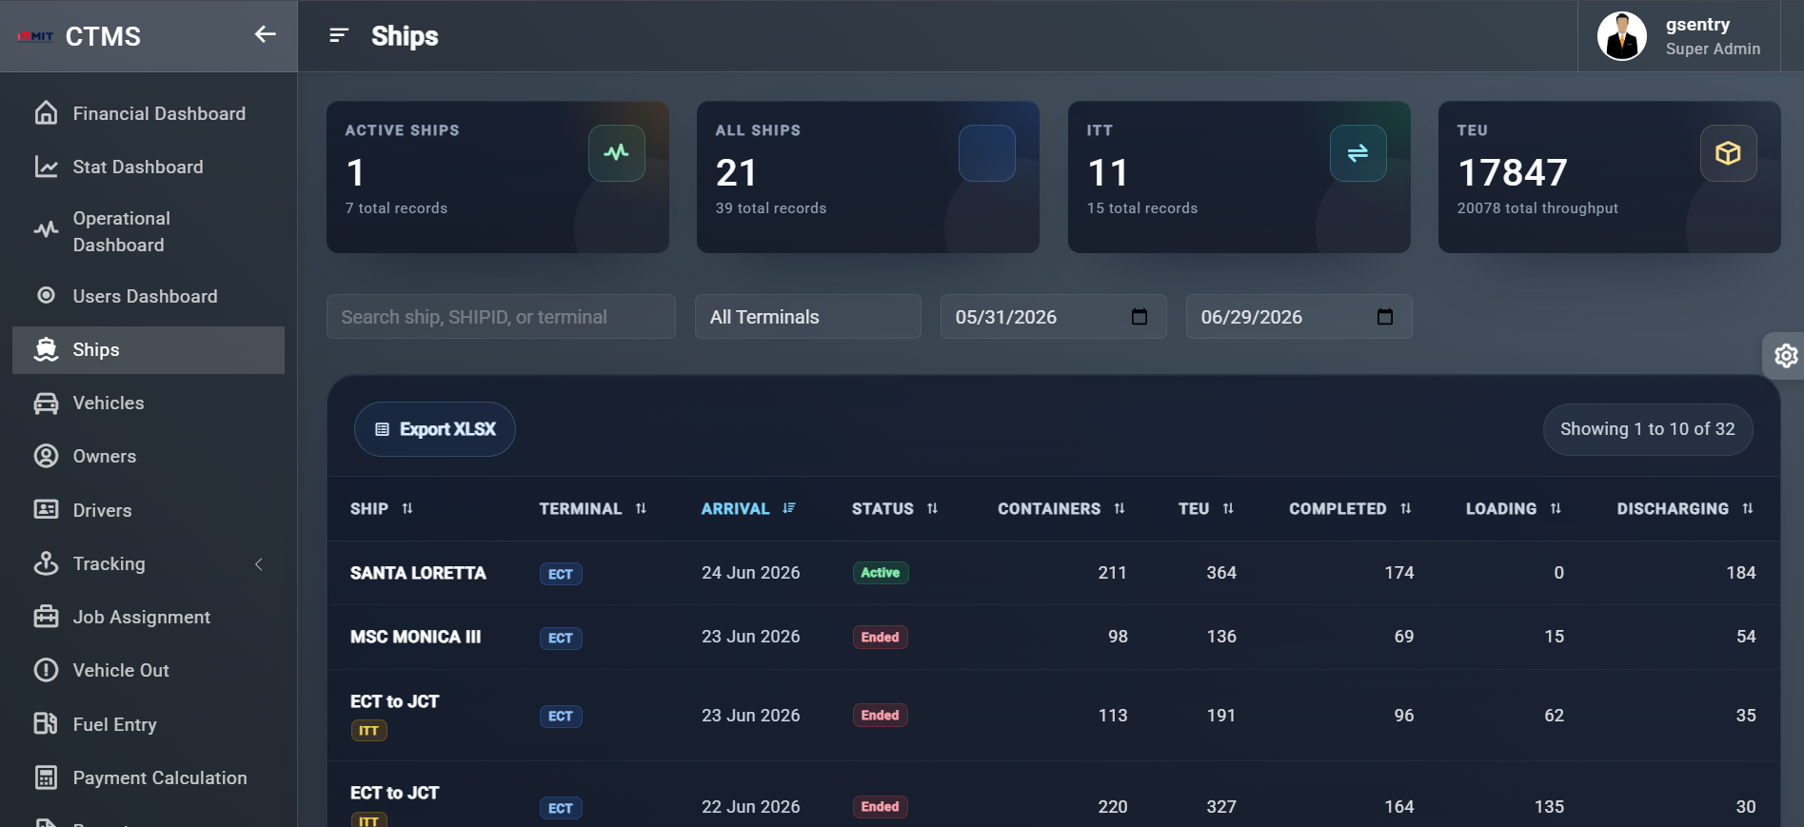Collapse sidebar with the back arrow
This screenshot has height=827, width=1804.
(265, 35)
